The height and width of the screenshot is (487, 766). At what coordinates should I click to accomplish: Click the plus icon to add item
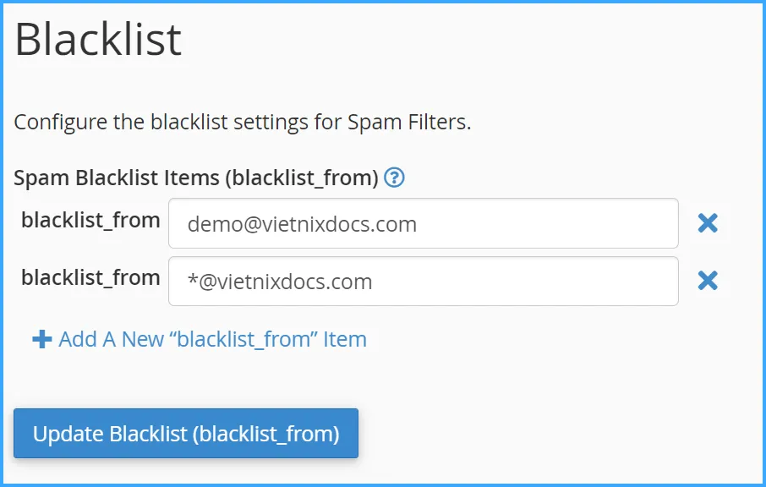coord(41,340)
